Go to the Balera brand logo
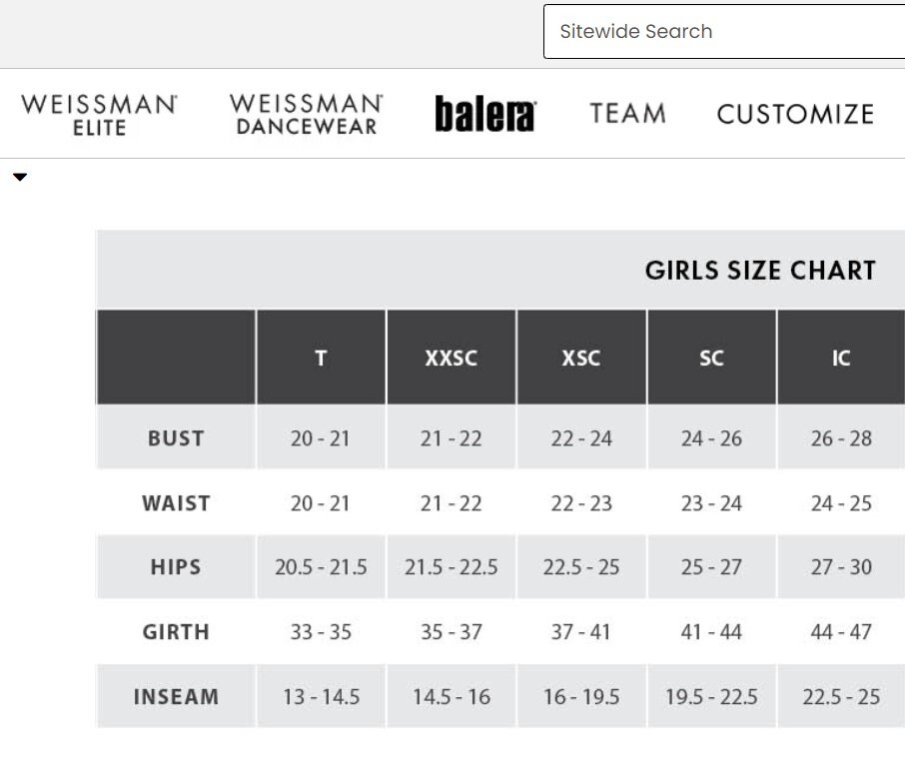Viewport: 905px width, 766px height. point(484,115)
